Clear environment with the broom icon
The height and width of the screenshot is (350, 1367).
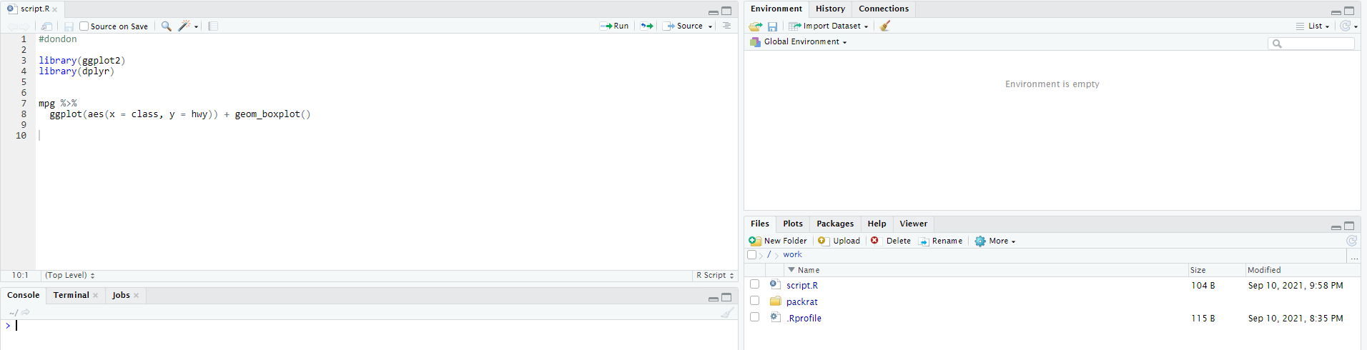pos(885,26)
